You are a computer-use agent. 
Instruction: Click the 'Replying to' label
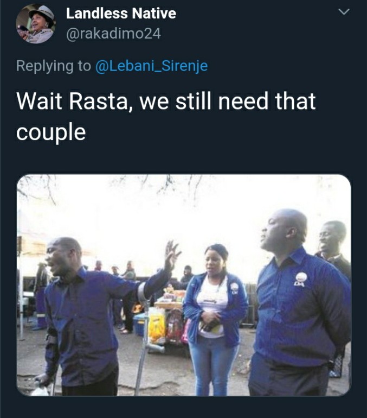point(54,66)
